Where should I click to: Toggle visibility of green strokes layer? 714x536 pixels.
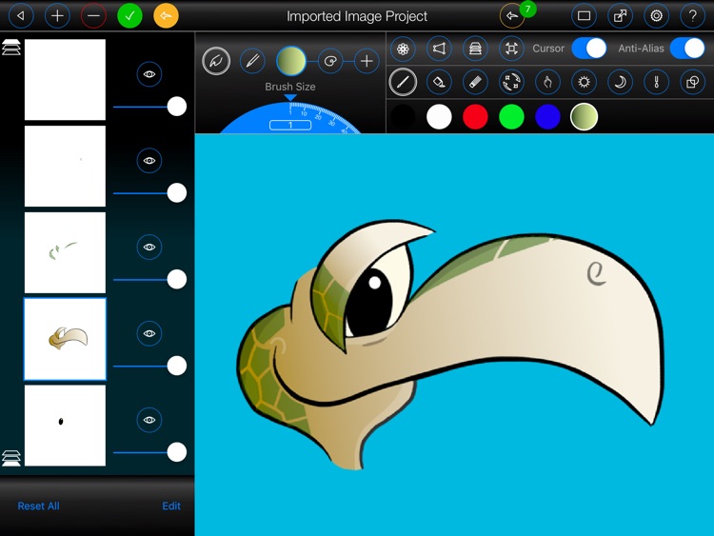149,247
